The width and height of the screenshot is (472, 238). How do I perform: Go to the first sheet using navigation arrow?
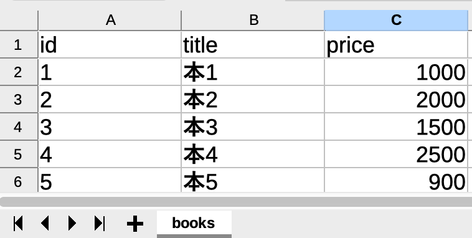tap(18, 223)
